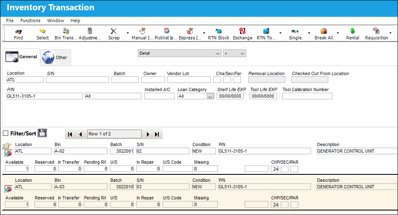Expand the arrow next to Break All
Screen dimensions: 398x215
pyautogui.click(x=338, y=33)
